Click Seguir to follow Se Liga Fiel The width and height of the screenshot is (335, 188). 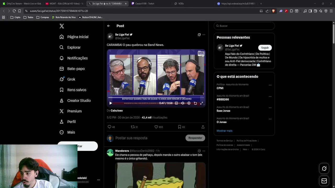coord(265,48)
